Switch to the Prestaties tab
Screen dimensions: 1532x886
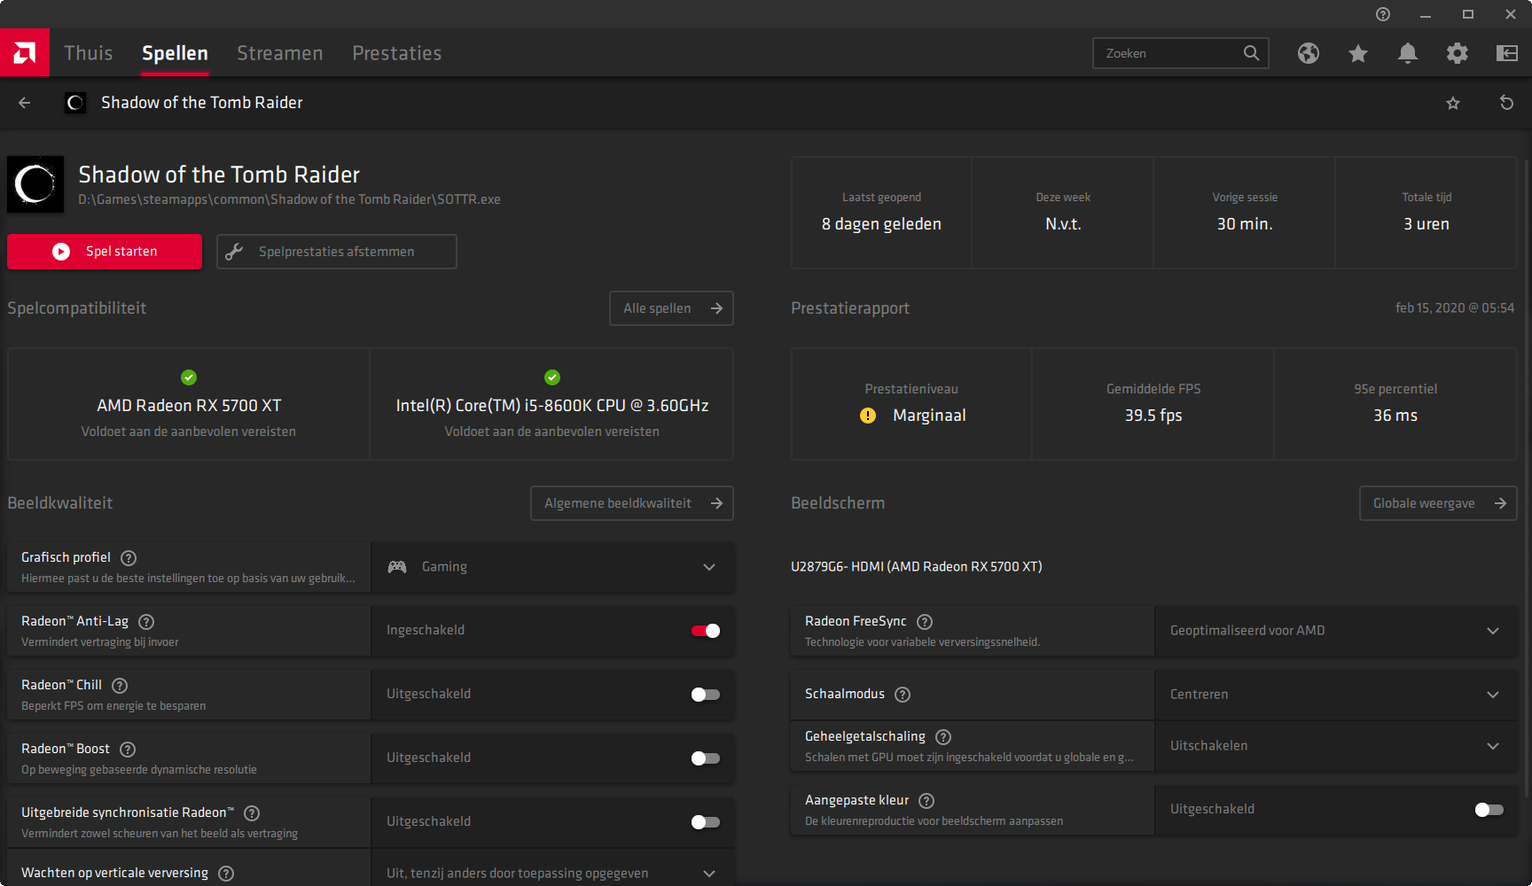coord(397,53)
